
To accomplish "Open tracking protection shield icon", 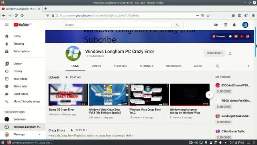I will pos(47,16).
